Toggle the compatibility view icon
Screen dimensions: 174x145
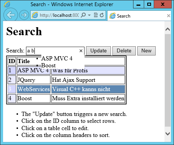[96, 15]
